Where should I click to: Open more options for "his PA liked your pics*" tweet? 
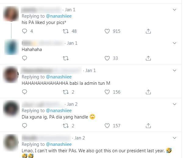click(174, 10)
